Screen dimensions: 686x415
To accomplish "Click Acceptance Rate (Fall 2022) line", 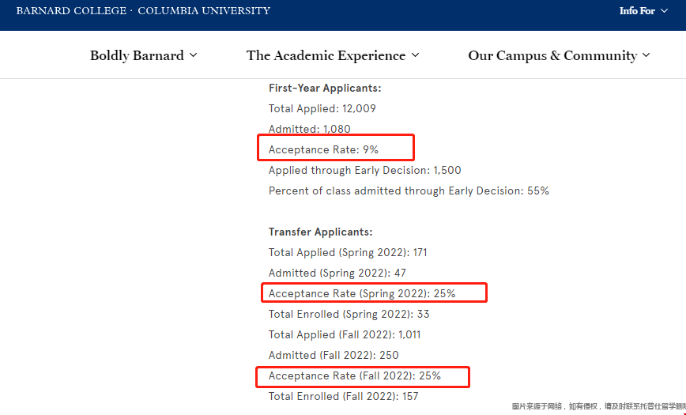I will pyautogui.click(x=355, y=375).
